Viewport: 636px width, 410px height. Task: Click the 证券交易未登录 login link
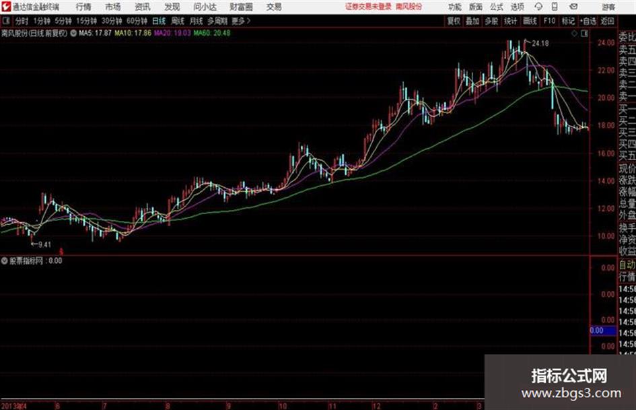pos(368,7)
